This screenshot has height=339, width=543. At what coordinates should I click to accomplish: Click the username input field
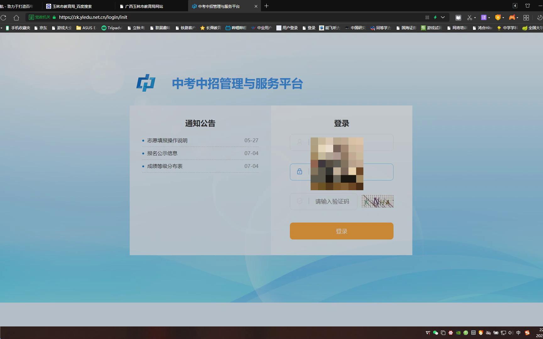click(341, 143)
